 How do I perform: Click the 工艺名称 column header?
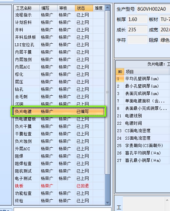[x=27, y=8]
